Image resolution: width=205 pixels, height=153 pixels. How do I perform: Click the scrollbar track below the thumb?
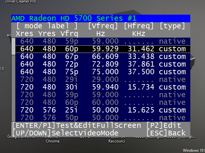click(x=13, y=88)
